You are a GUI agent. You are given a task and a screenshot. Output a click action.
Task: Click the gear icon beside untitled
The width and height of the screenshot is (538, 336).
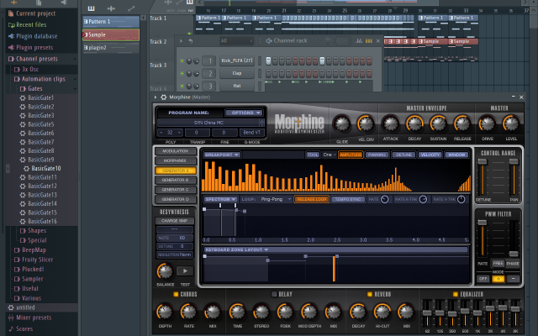[x=11, y=307]
